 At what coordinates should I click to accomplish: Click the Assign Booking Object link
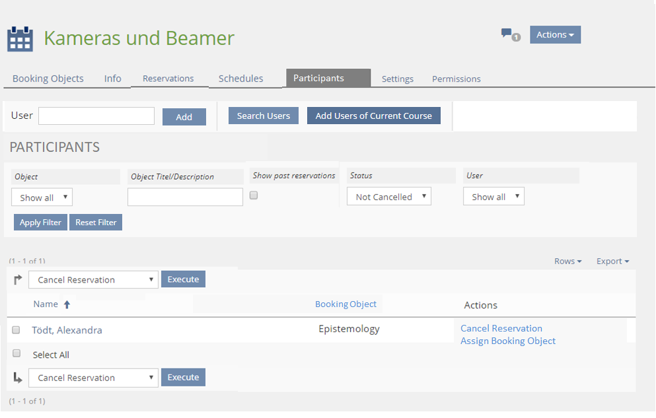[507, 341]
